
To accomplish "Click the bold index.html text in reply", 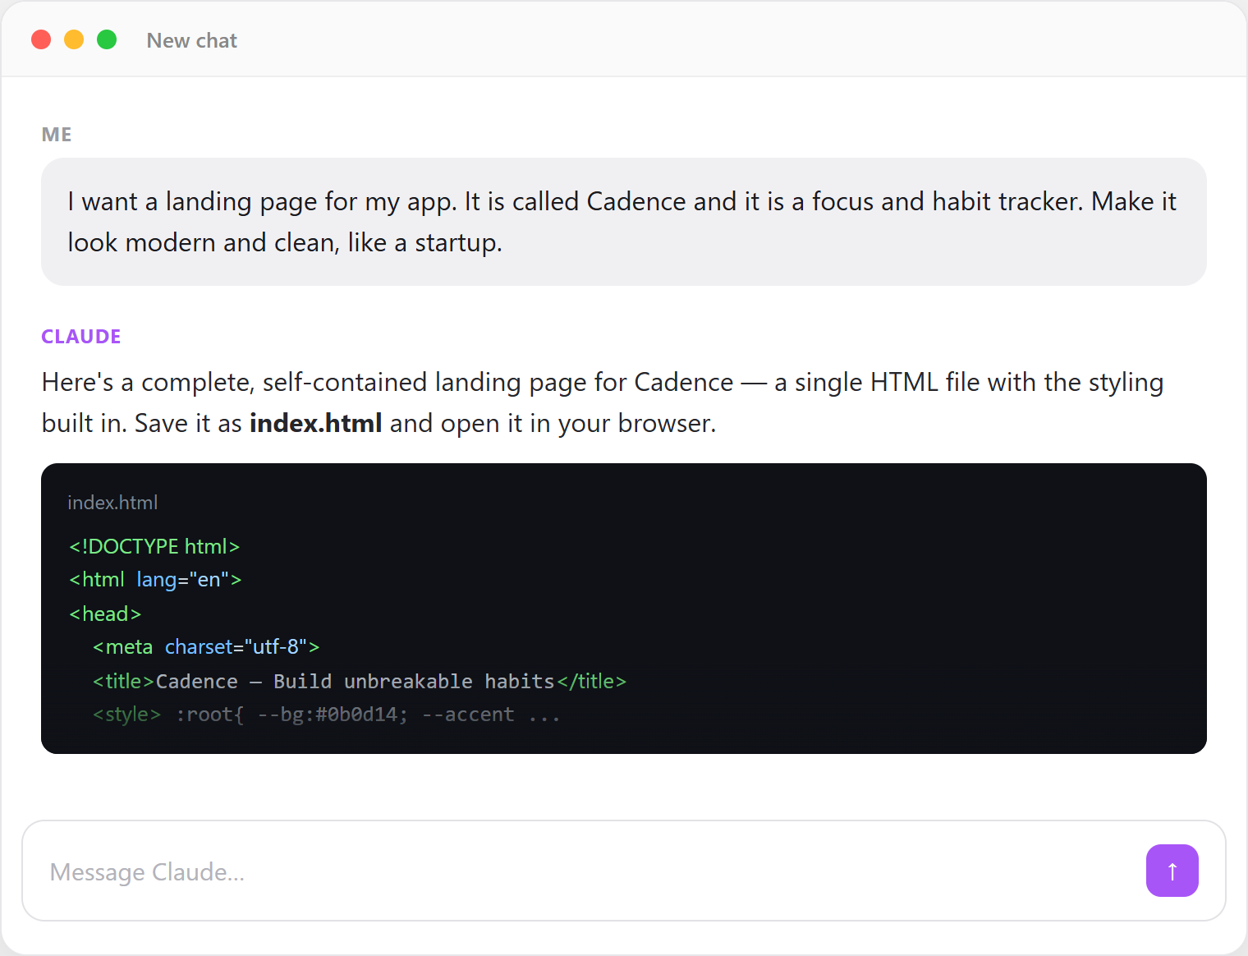I will click(316, 423).
